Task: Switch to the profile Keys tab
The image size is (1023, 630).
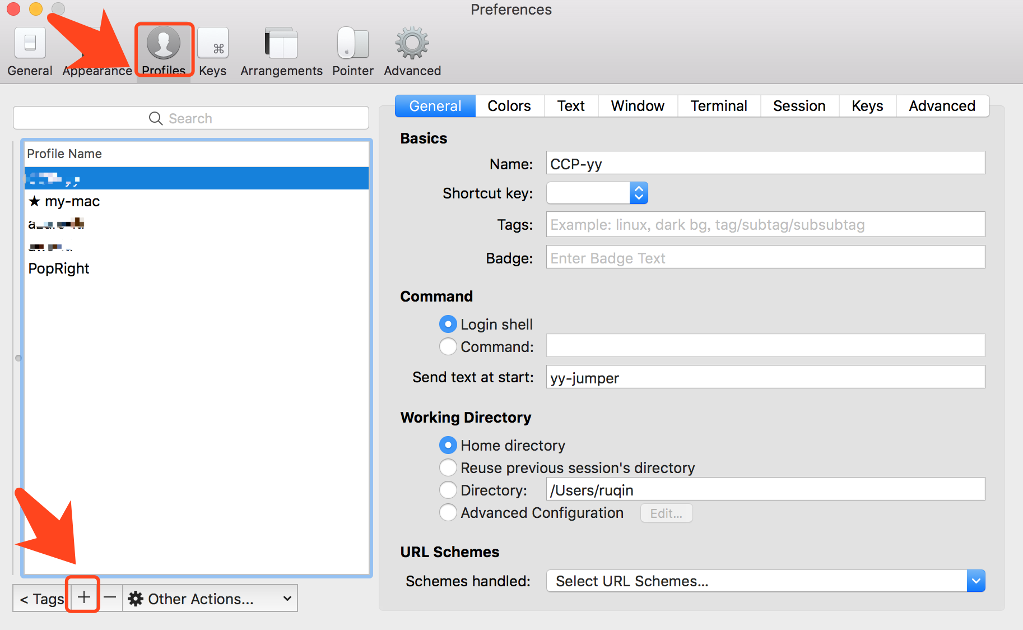Action: click(867, 106)
